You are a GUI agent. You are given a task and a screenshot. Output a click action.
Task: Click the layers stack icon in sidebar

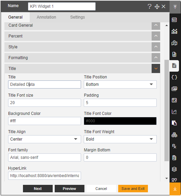pos(174,169)
